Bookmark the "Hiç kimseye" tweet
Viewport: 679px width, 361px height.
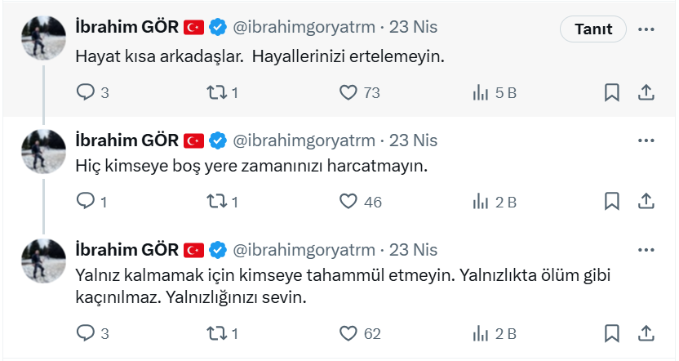coord(611,200)
